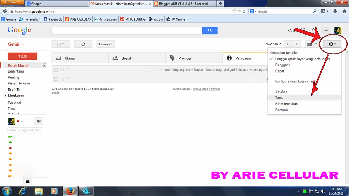Go to Firefox home page icon
The width and height of the screenshot is (349, 196).
point(344,12)
